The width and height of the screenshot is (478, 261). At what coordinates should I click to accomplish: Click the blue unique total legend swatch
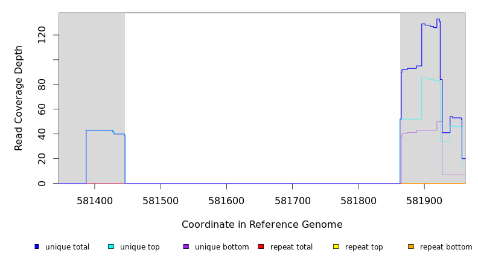(37, 246)
